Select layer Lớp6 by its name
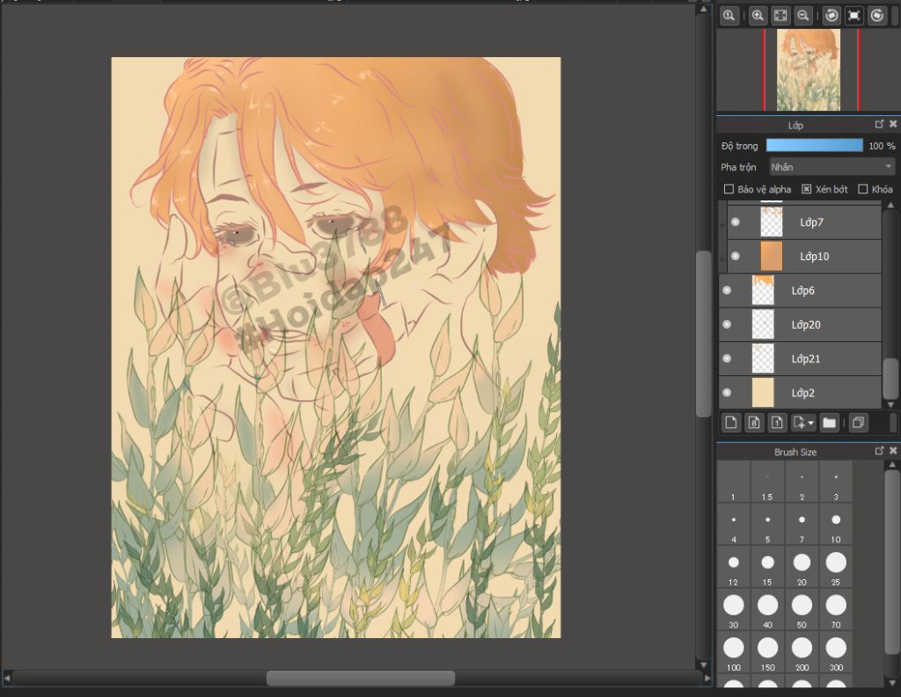The width and height of the screenshot is (901, 697). 802,291
